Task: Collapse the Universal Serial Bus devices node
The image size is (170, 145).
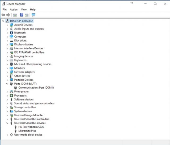Action: (7, 123)
